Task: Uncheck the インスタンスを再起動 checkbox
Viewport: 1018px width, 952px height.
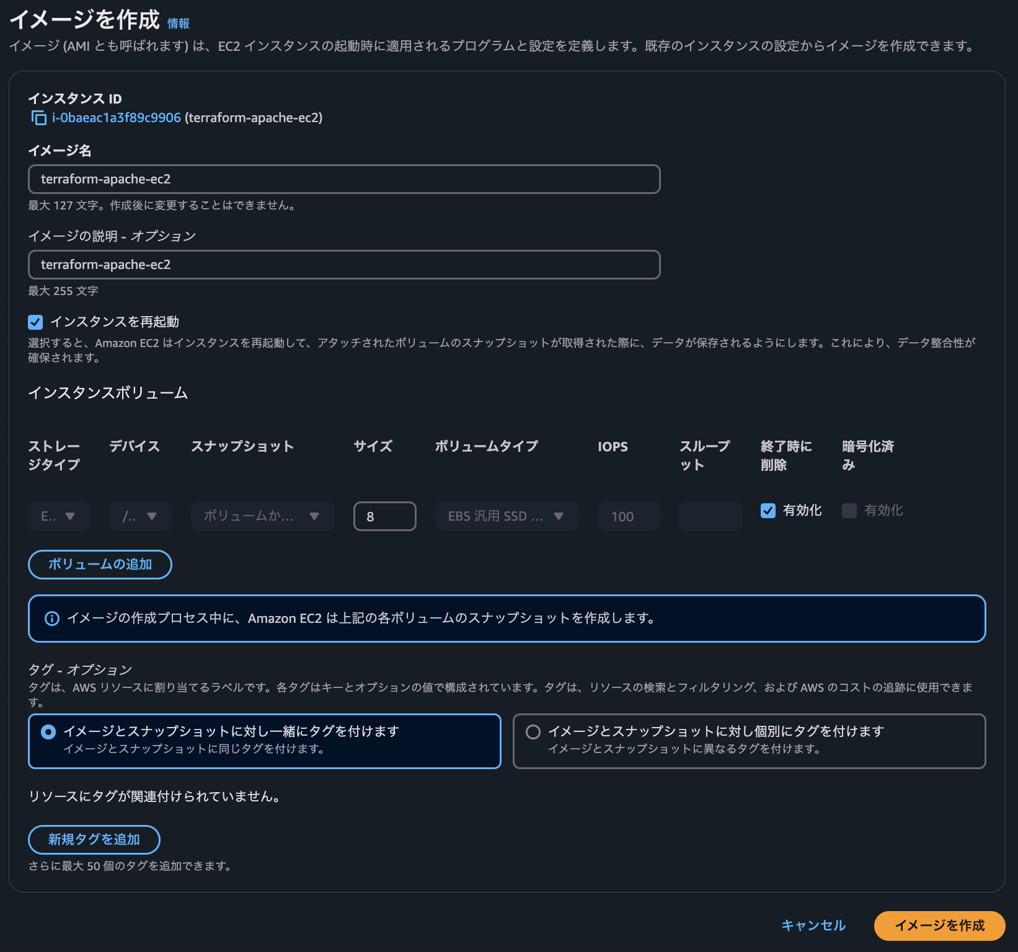Action: point(35,322)
